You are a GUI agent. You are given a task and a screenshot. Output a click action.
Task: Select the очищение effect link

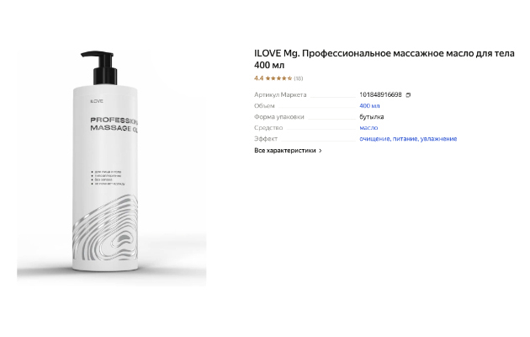point(375,139)
